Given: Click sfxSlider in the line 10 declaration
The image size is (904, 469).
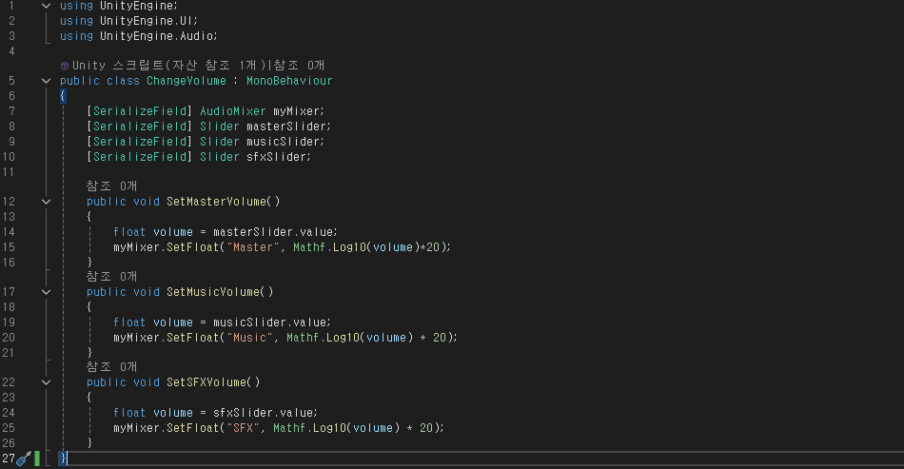Looking at the screenshot, I should [x=277, y=157].
